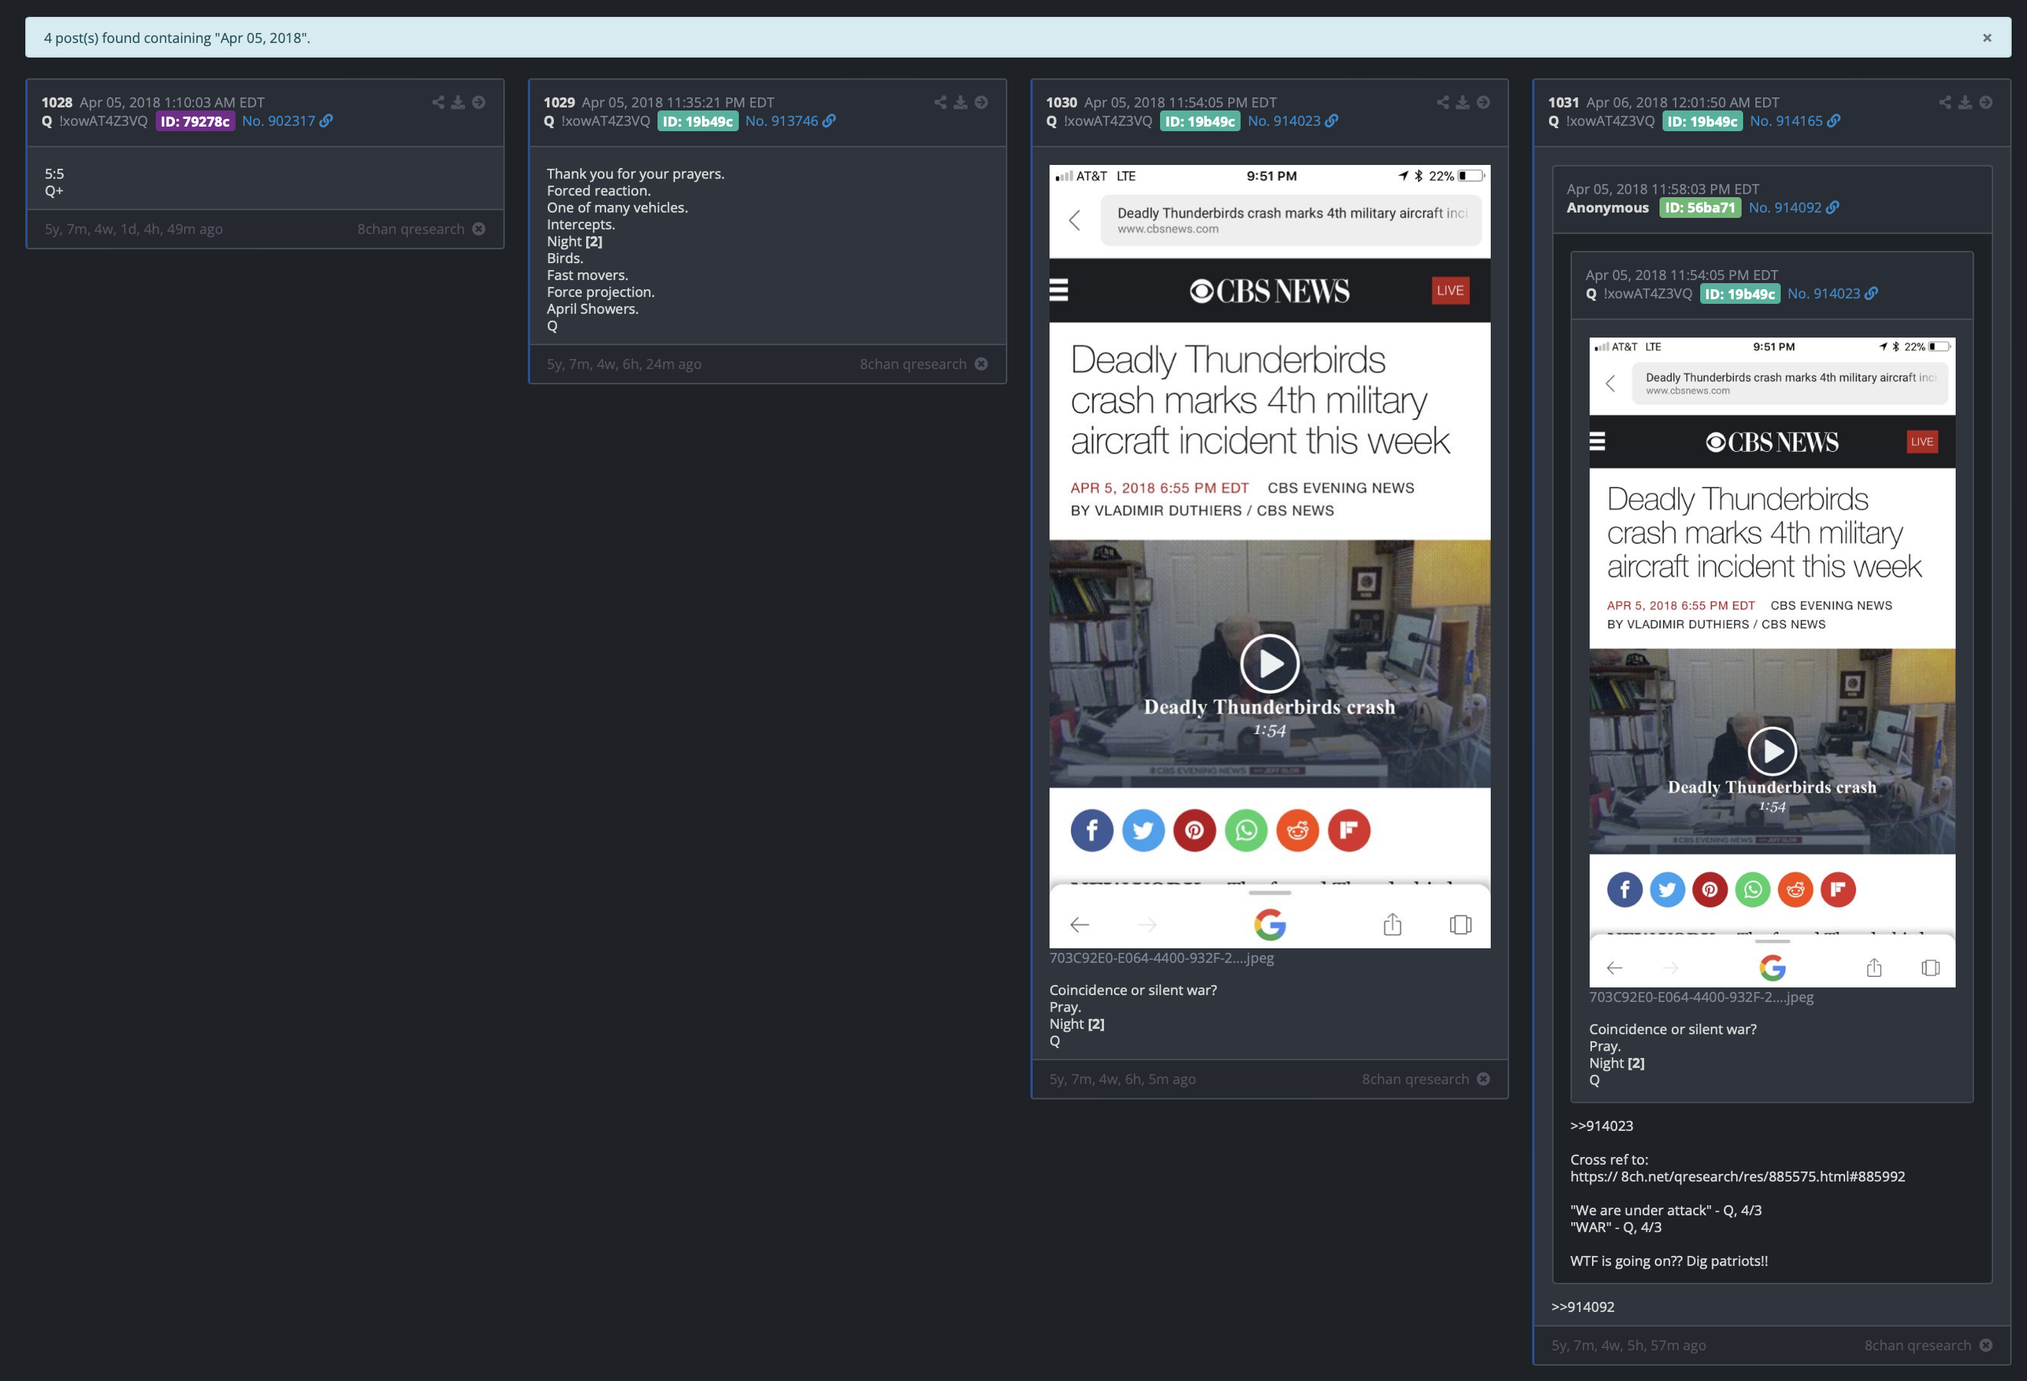Image resolution: width=2027 pixels, height=1381 pixels.
Task: Click post number 1028
Action: 57,102
